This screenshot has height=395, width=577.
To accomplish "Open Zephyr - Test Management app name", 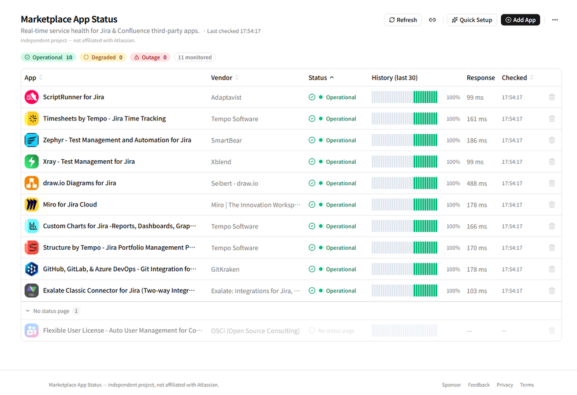I will coord(117,140).
